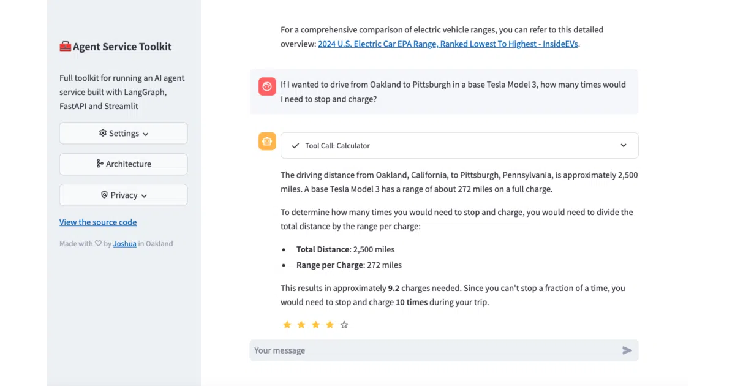Expand the Privacy section
This screenshot has width=735, height=386.
(123, 195)
